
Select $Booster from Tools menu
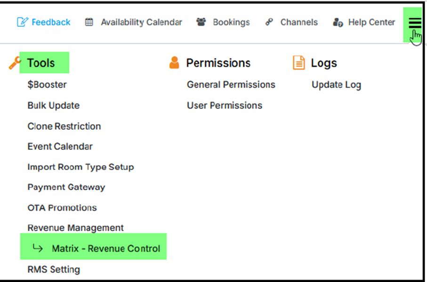[x=47, y=85]
